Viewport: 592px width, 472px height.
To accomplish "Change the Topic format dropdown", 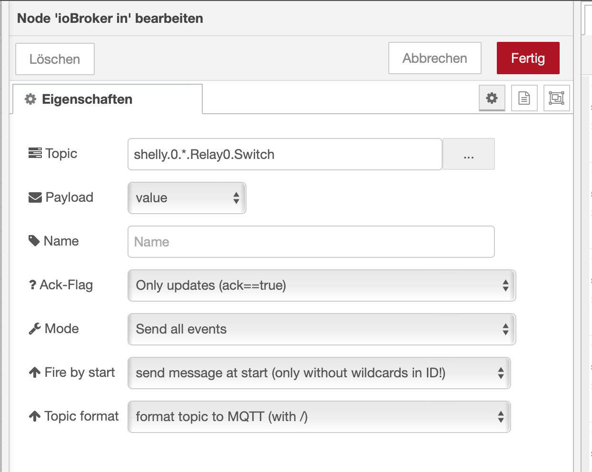I will (x=319, y=417).
